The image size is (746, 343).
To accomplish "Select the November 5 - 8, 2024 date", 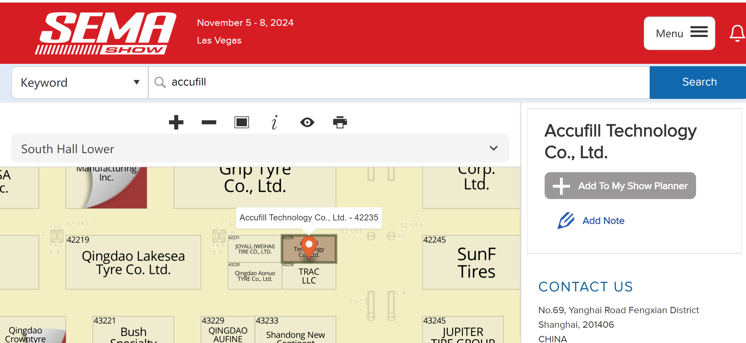I will (x=245, y=23).
